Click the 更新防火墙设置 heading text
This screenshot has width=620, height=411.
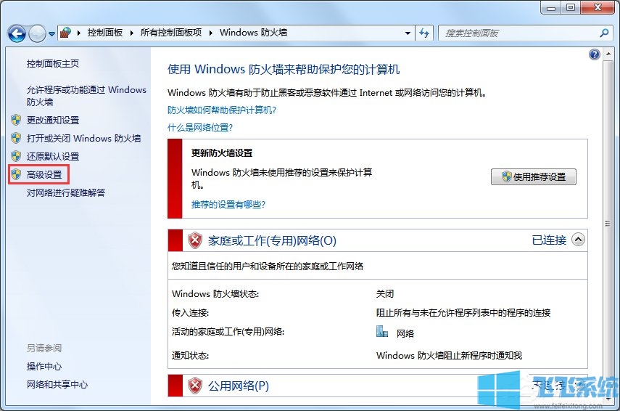tap(222, 152)
